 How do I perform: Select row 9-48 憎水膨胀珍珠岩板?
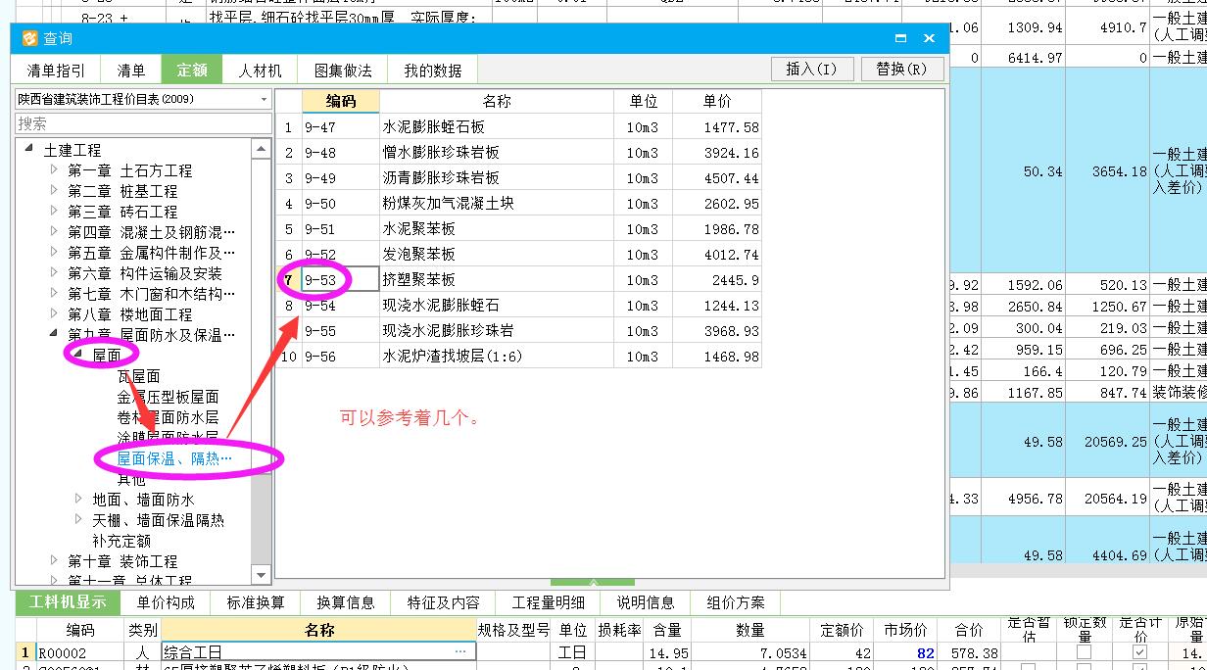click(518, 152)
